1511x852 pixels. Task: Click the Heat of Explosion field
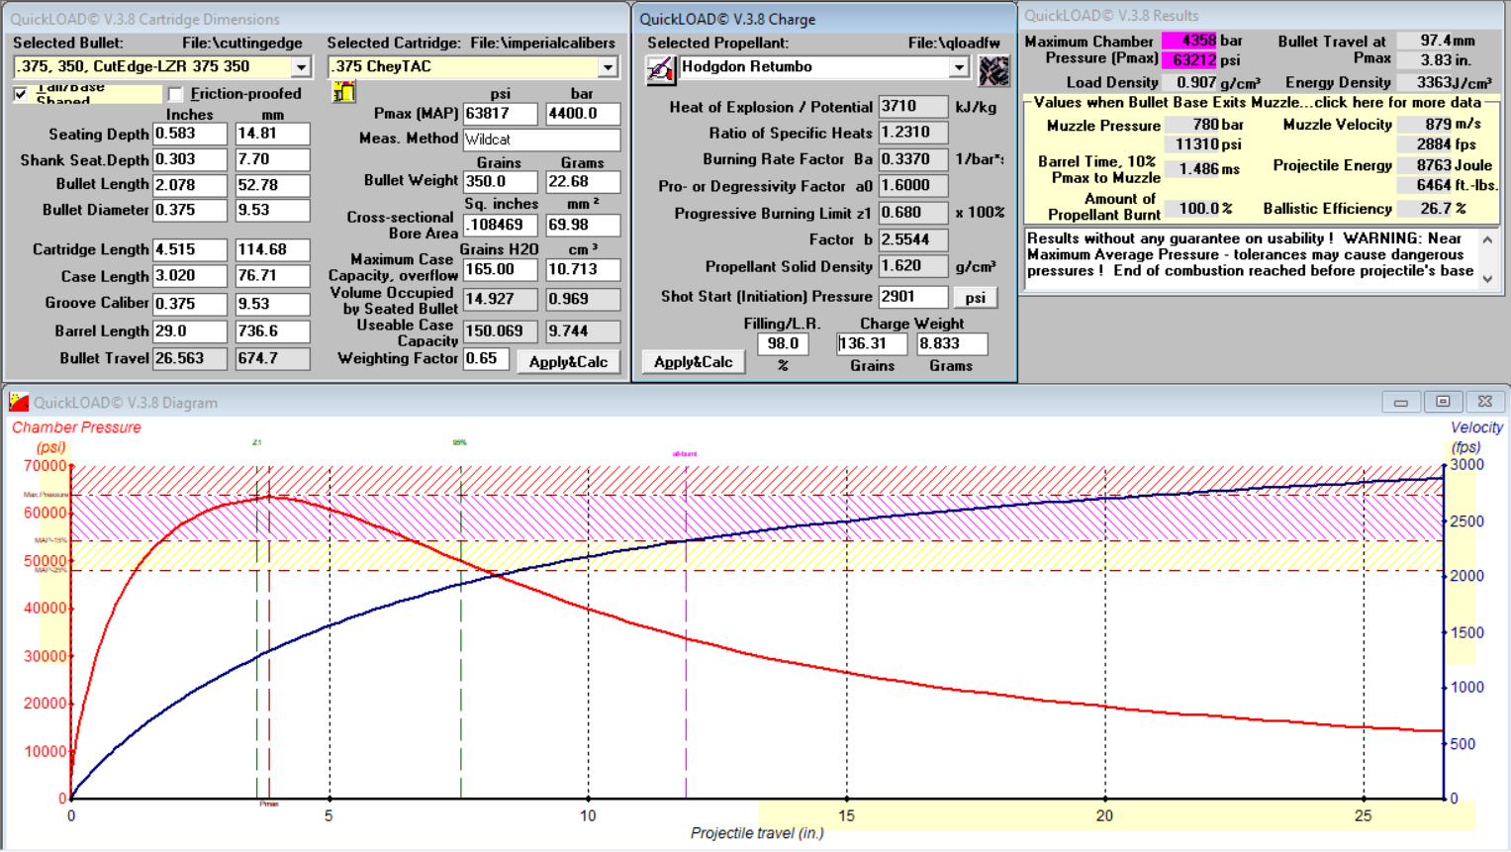pyautogui.click(x=913, y=106)
